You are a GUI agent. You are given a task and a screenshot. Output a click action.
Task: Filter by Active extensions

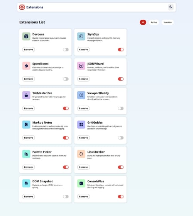tap(154, 22)
